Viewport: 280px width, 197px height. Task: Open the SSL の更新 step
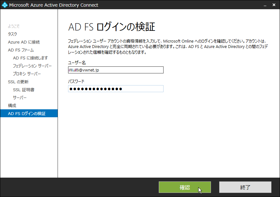[18, 82]
